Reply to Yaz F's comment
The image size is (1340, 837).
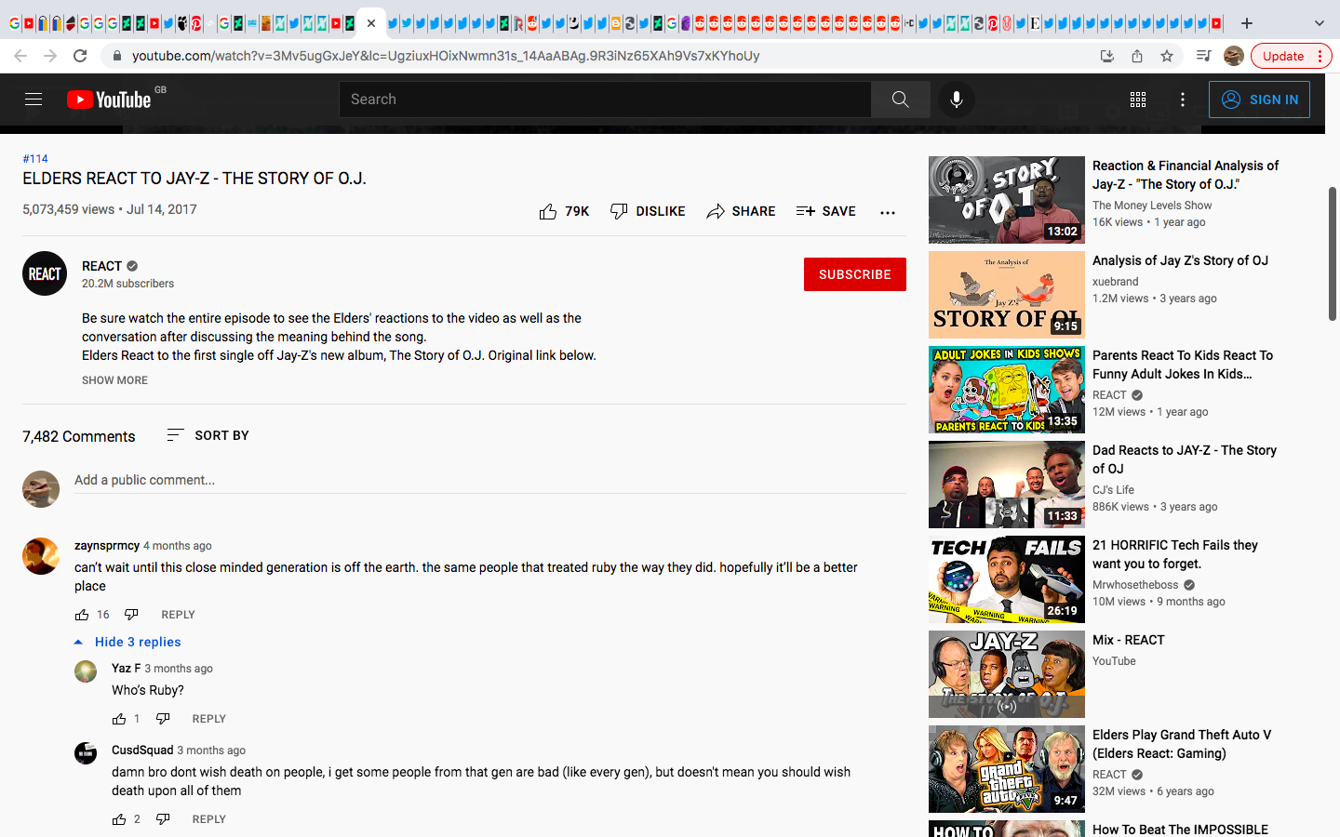pyautogui.click(x=208, y=719)
